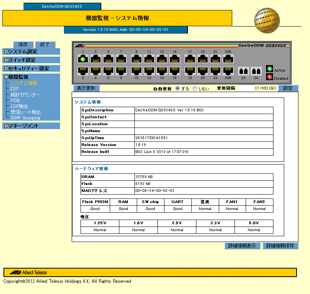Click port 24R on the switch diagram
The image size is (310, 294).
[x=228, y=71]
